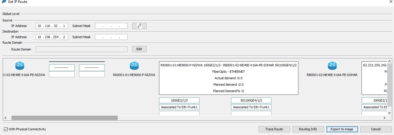Screen dimensions: 394x135
Task: Click the swap source and destination icon
Action: click(x=139, y=26)
